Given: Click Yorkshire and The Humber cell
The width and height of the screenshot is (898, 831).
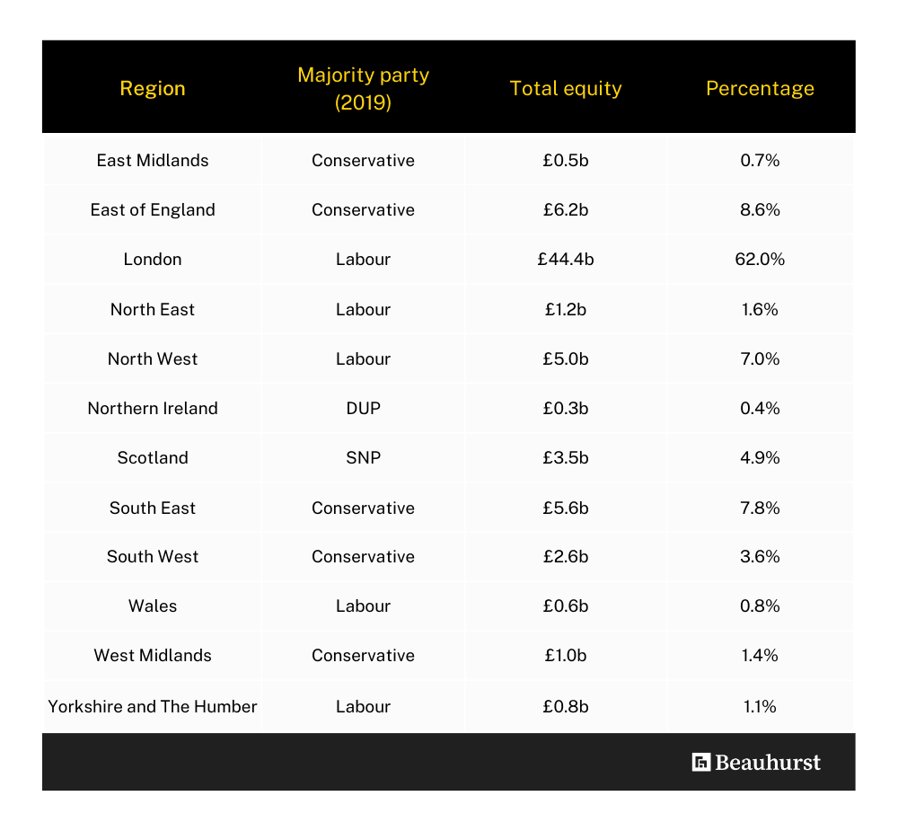Looking at the screenshot, I should tap(153, 706).
